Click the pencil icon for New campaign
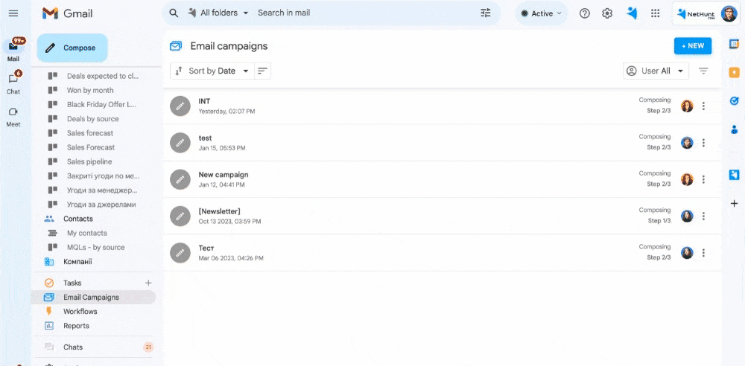 point(180,179)
